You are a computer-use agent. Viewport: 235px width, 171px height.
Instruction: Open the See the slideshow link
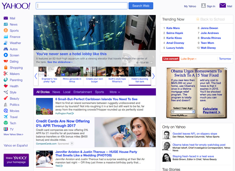click(x=60, y=62)
